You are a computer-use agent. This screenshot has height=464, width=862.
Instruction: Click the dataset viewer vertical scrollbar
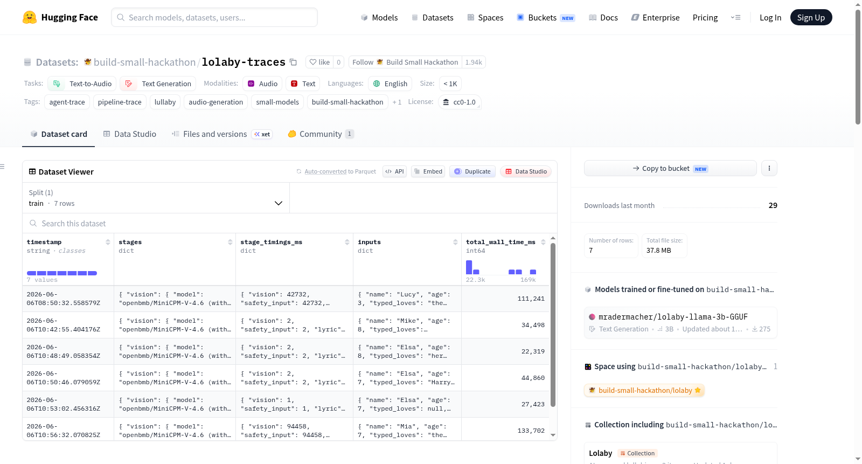click(553, 324)
